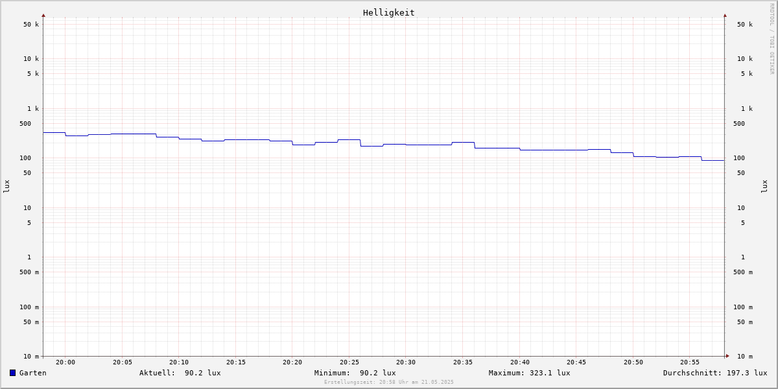Click the 50 m label on right axis
Viewport: 778px width, 389px height.
(x=745, y=322)
